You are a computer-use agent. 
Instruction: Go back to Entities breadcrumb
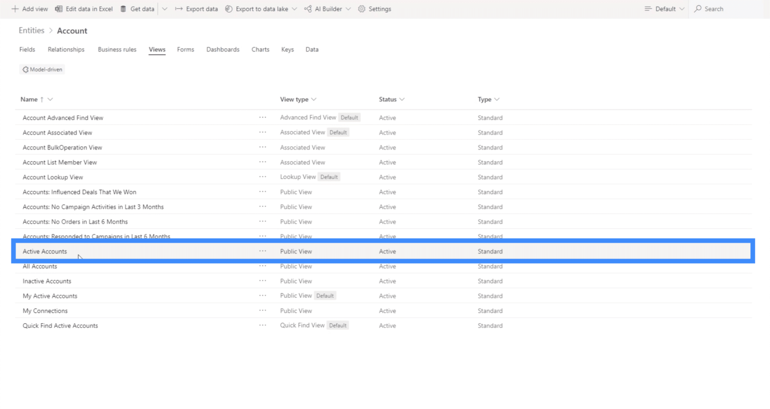click(x=32, y=30)
